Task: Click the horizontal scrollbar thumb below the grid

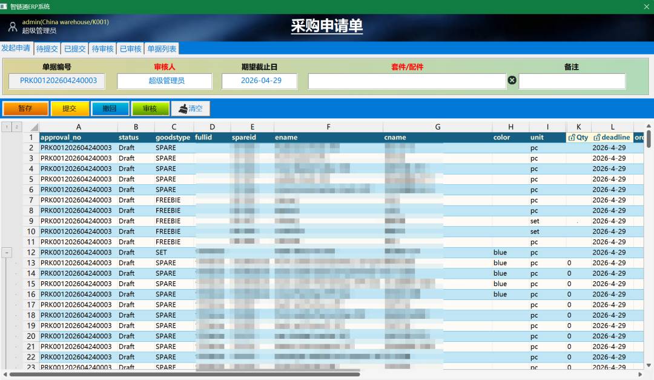Action: click(185, 374)
